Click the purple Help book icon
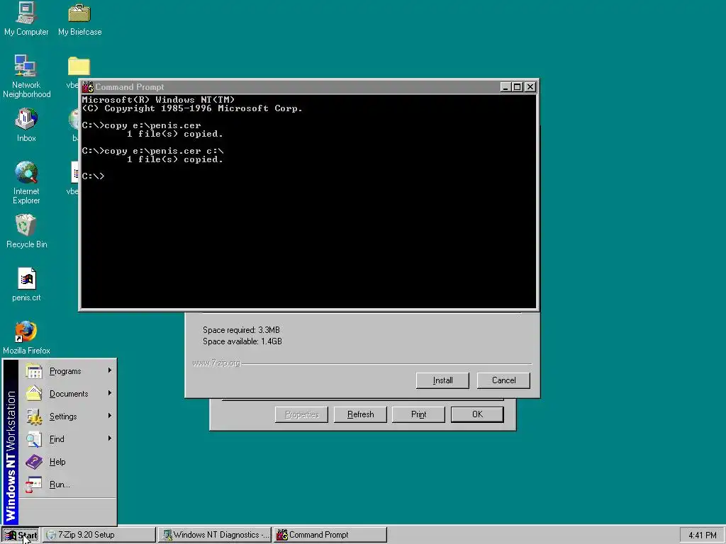726x544 pixels. tap(34, 462)
